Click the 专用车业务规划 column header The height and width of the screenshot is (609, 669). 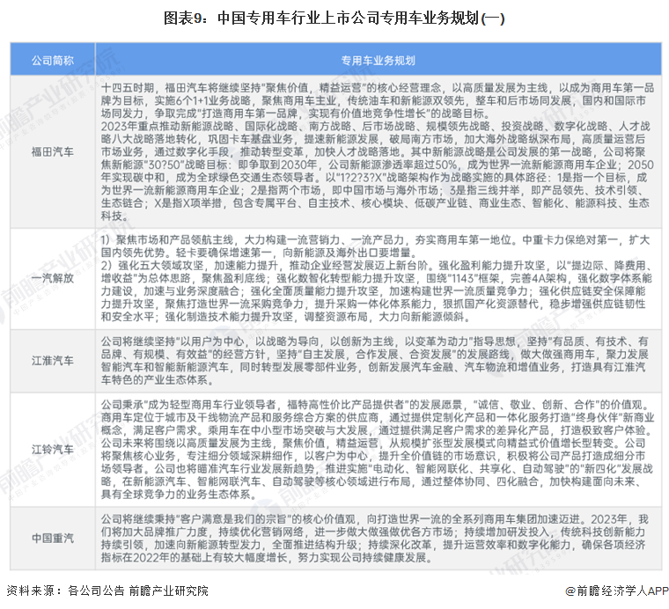tap(378, 61)
